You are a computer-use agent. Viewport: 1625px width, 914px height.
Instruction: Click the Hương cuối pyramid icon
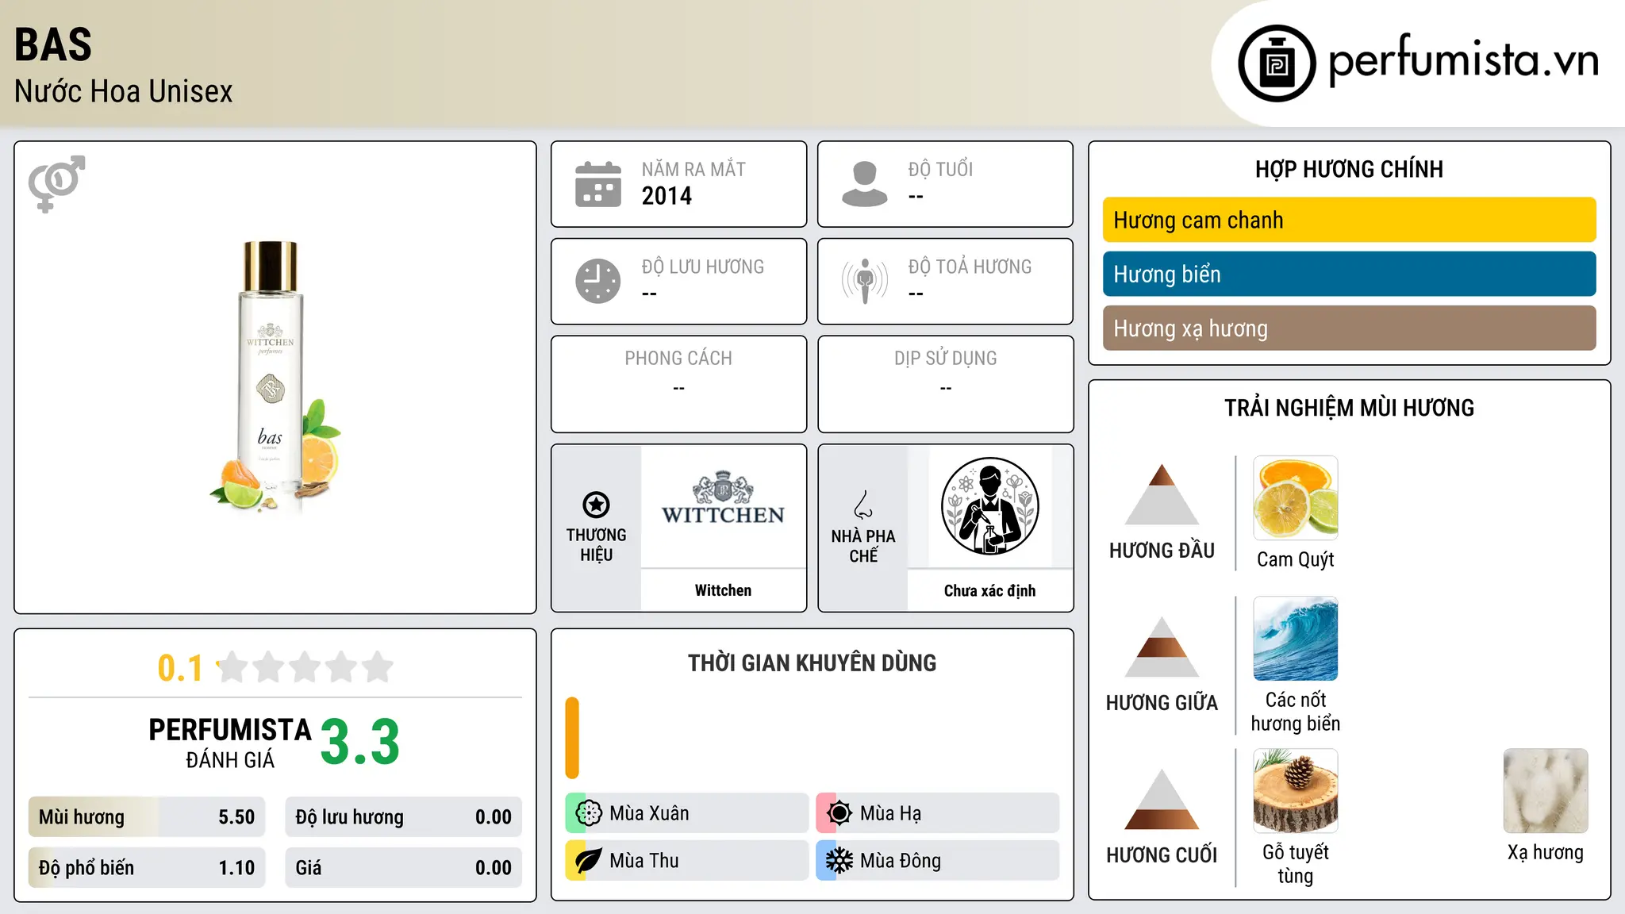point(1162,799)
